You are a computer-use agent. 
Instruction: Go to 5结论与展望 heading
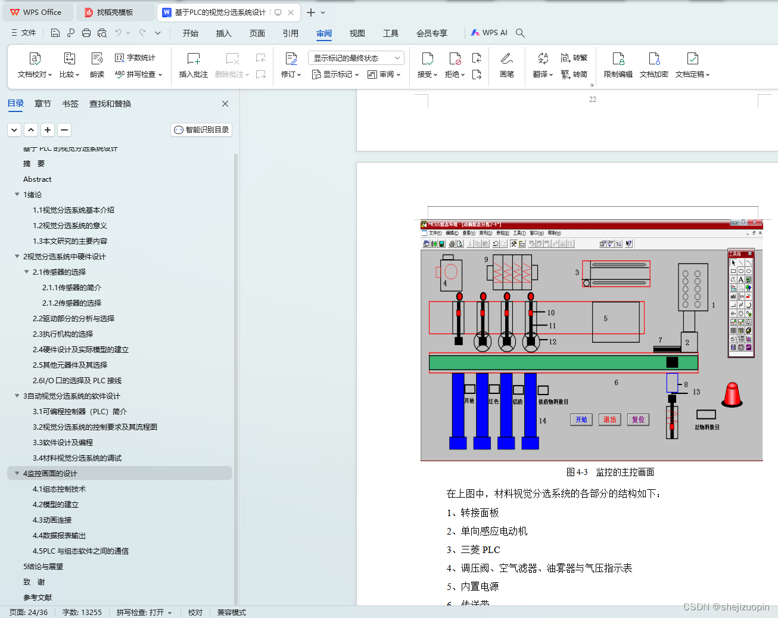point(43,566)
